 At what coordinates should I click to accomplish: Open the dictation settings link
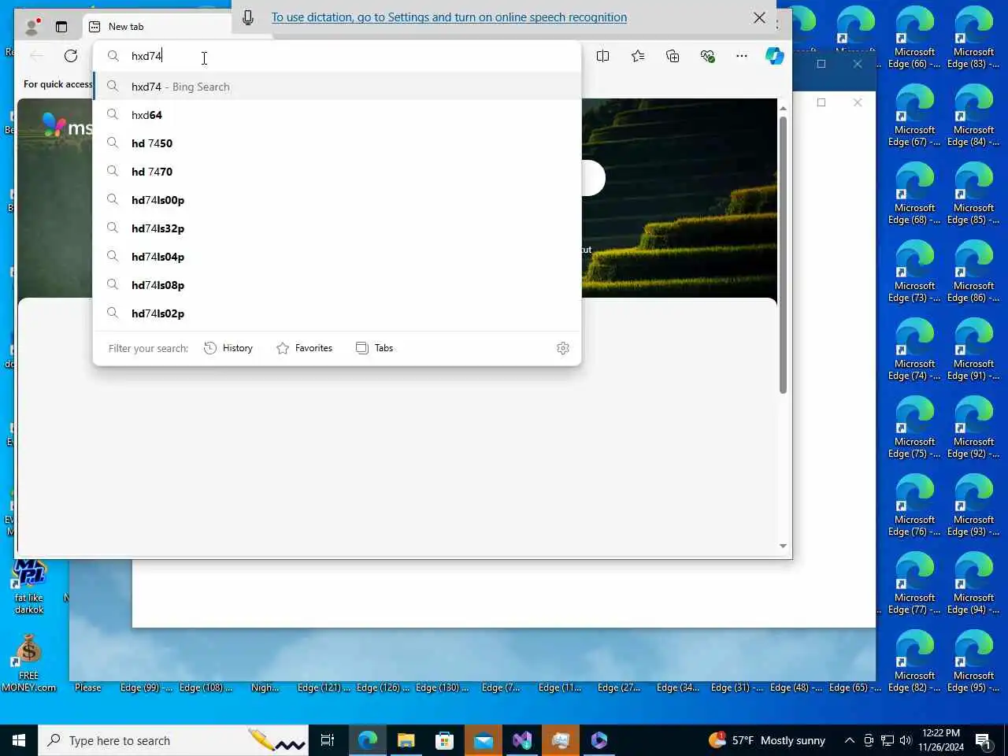pyautogui.click(x=449, y=17)
